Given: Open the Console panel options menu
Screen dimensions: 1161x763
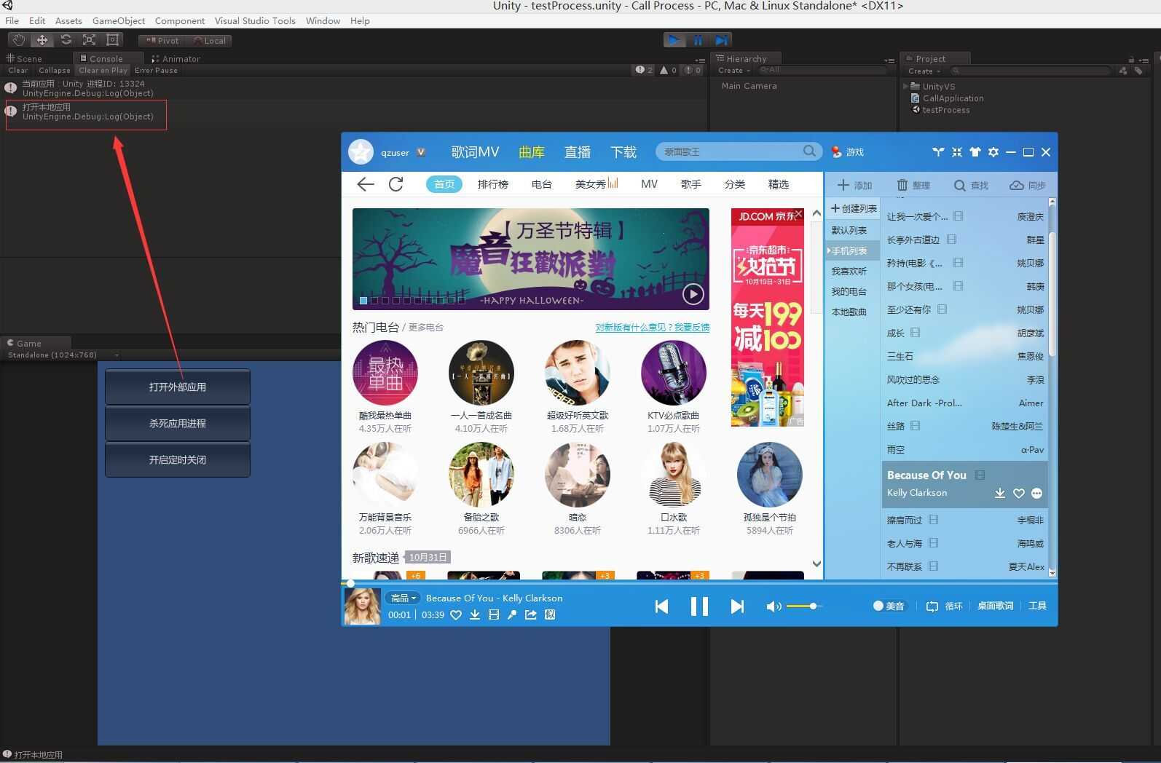Looking at the screenshot, I should (x=700, y=60).
